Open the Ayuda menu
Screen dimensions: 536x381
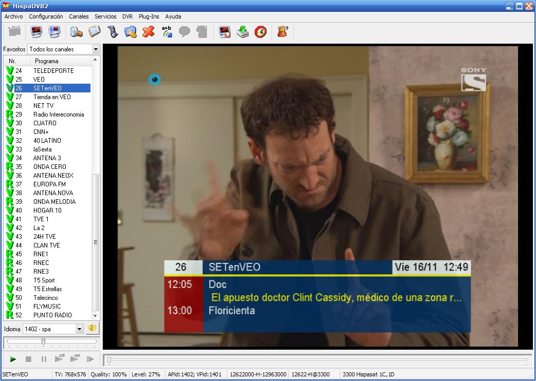click(x=173, y=16)
